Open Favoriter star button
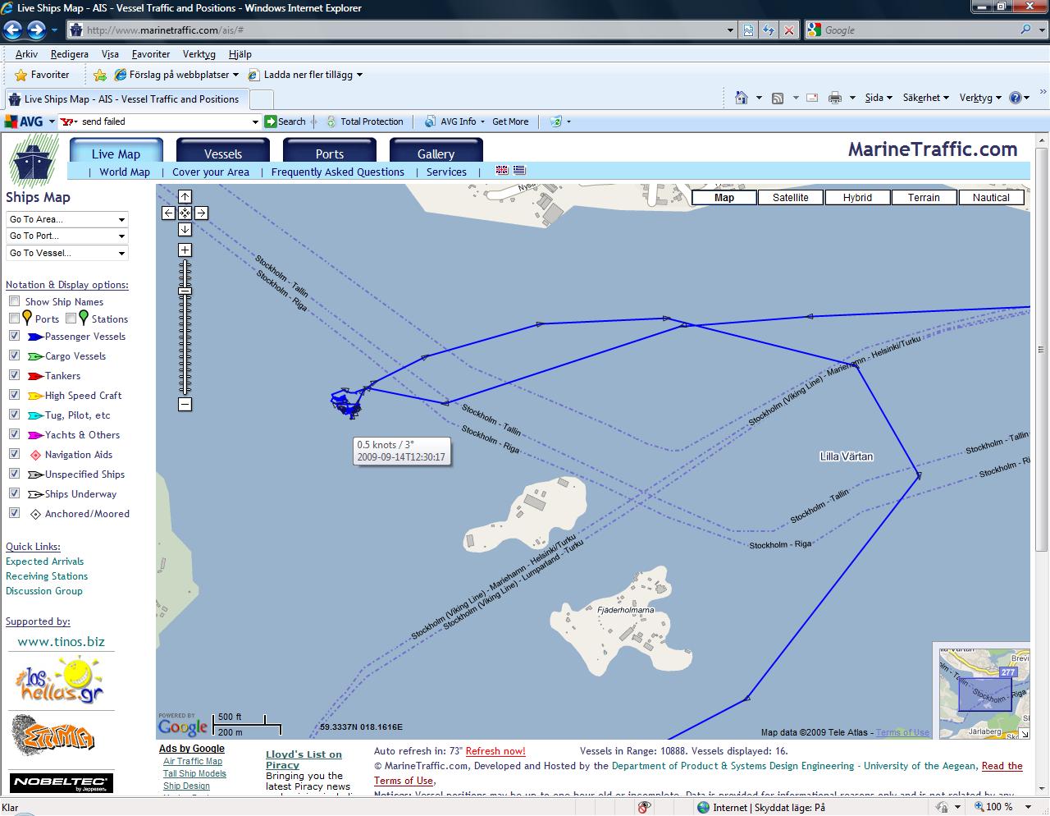The width and height of the screenshot is (1050, 816). (x=42, y=75)
